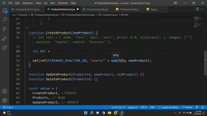Image resolution: width=207 pixels, height=116 pixels.
Task: Open editor More Actions ellipsis
Action: tap(202, 9)
